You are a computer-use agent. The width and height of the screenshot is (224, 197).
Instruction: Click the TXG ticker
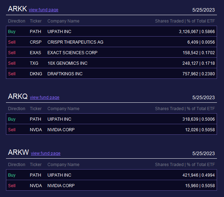tap(34, 63)
